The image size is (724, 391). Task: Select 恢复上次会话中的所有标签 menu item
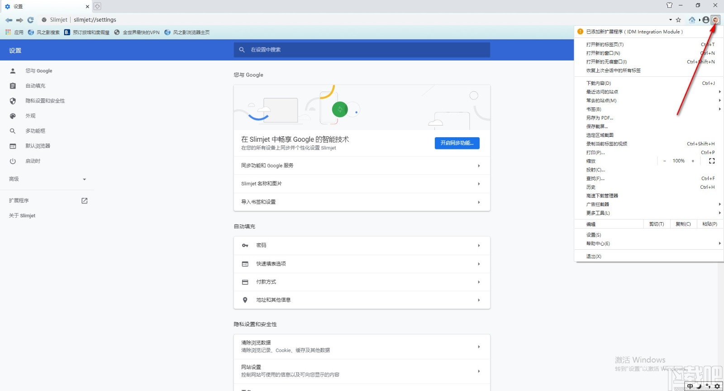[649, 70]
